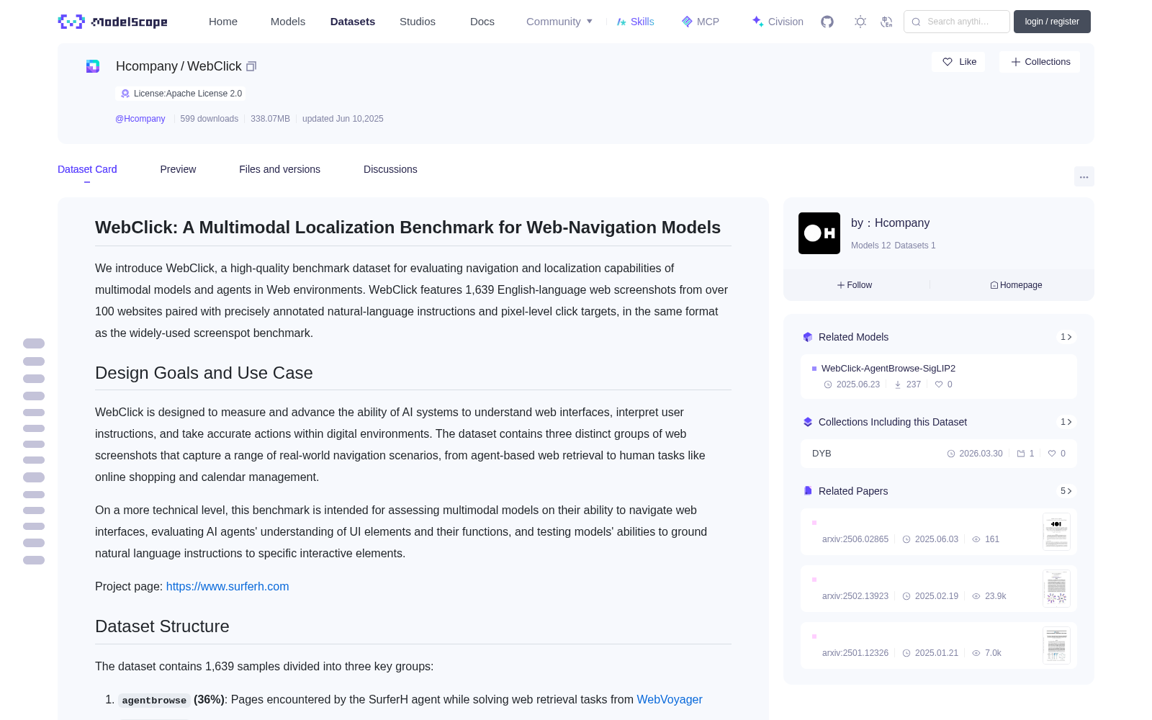
Task: Follow the Hcompany organization
Action: 855,285
